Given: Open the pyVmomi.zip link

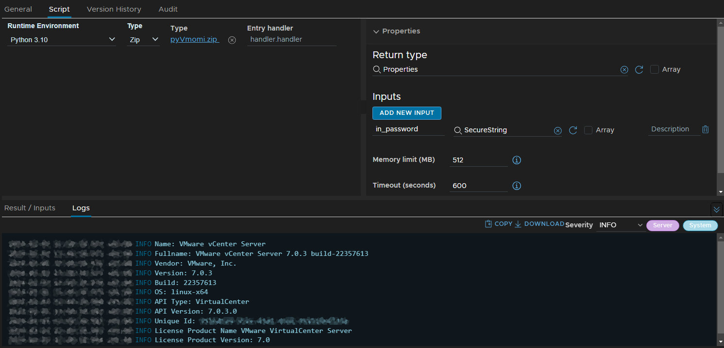Looking at the screenshot, I should 195,40.
